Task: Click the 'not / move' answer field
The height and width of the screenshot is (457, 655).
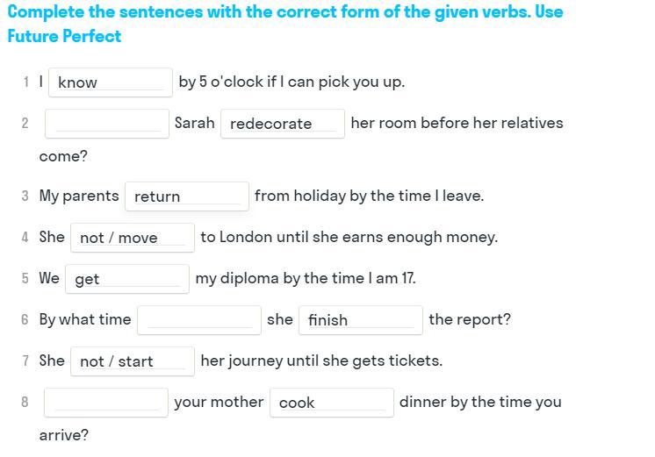Action: coord(133,238)
